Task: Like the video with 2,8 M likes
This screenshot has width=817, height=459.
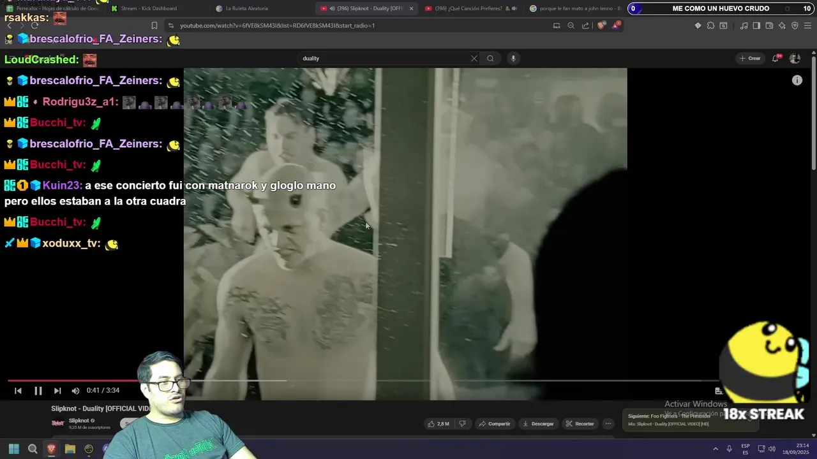Action: point(438,424)
